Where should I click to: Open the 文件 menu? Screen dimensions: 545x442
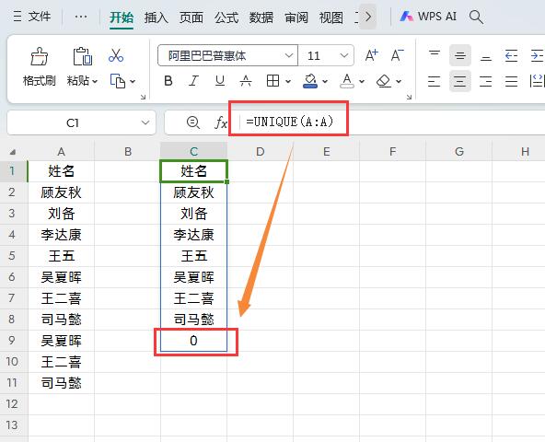pyautogui.click(x=31, y=17)
